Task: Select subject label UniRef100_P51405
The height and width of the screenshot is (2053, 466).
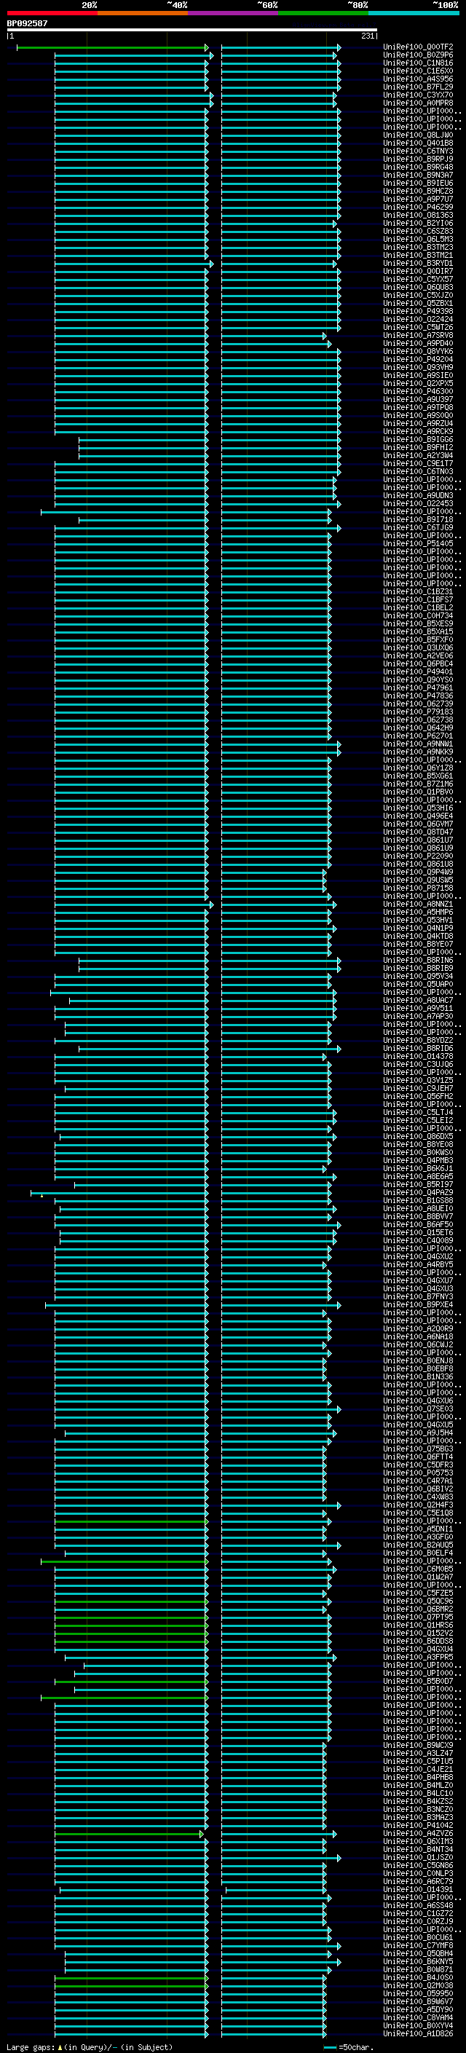Action: (418, 543)
